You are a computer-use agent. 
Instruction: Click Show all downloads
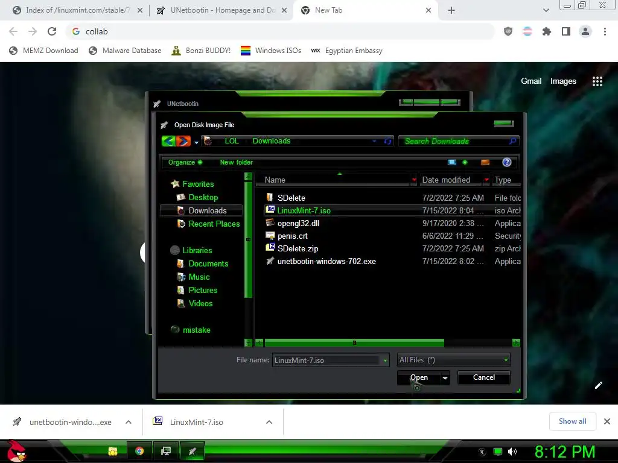[x=572, y=421]
